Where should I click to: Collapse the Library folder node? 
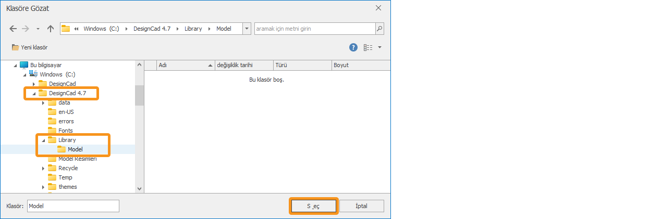click(x=43, y=140)
